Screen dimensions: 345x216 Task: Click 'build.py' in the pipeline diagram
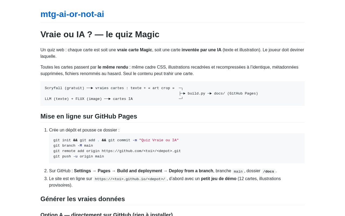[x=196, y=93]
